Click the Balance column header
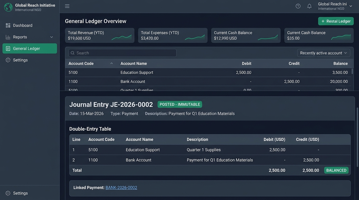Screen dimensions: 359x200 coord(340,64)
